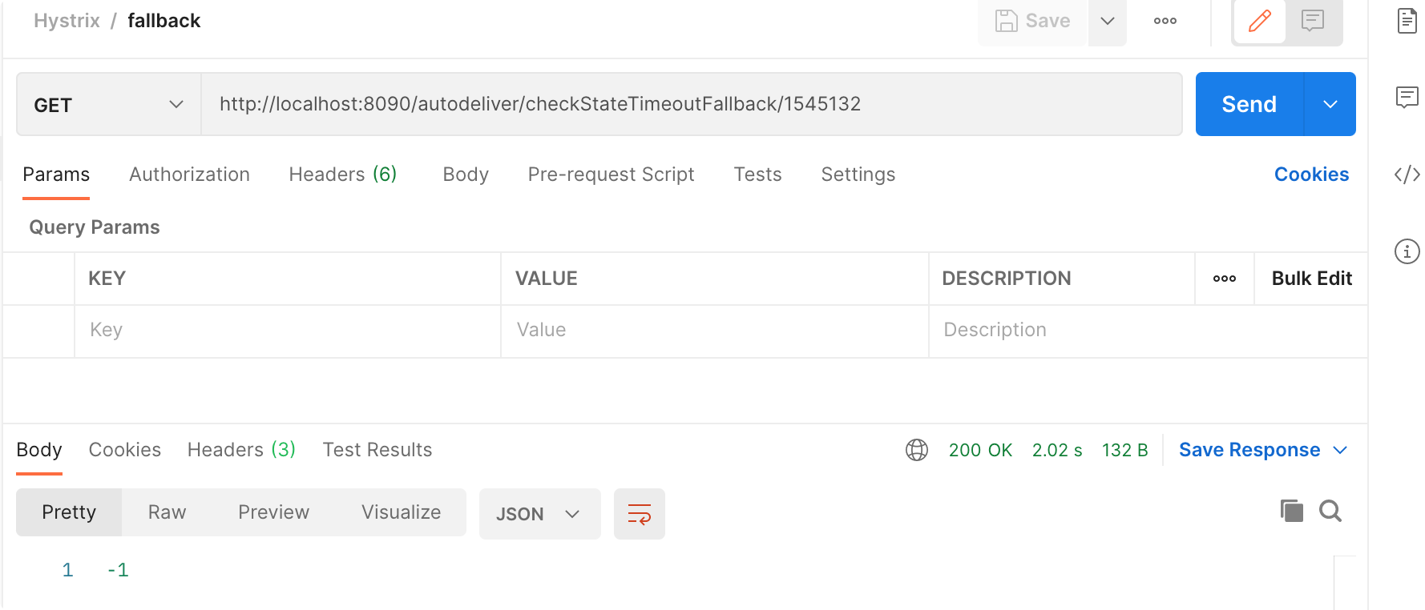Open the request Headers (6) tab
This screenshot has height=610, width=1425.
click(343, 175)
